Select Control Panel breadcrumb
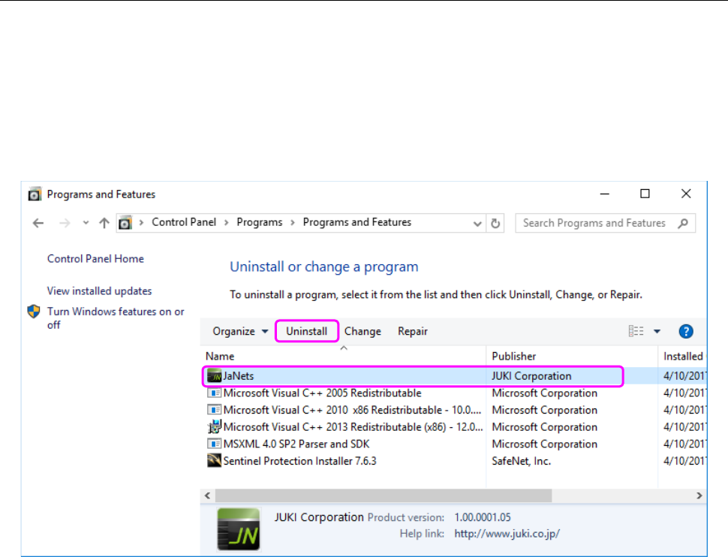 click(x=184, y=222)
